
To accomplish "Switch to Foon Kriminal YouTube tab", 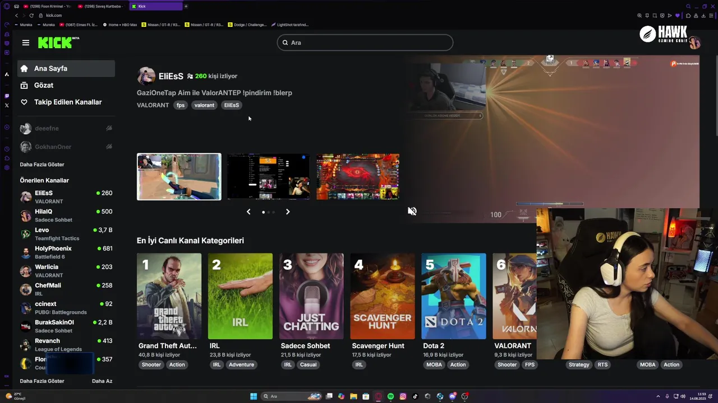I will click(x=48, y=6).
